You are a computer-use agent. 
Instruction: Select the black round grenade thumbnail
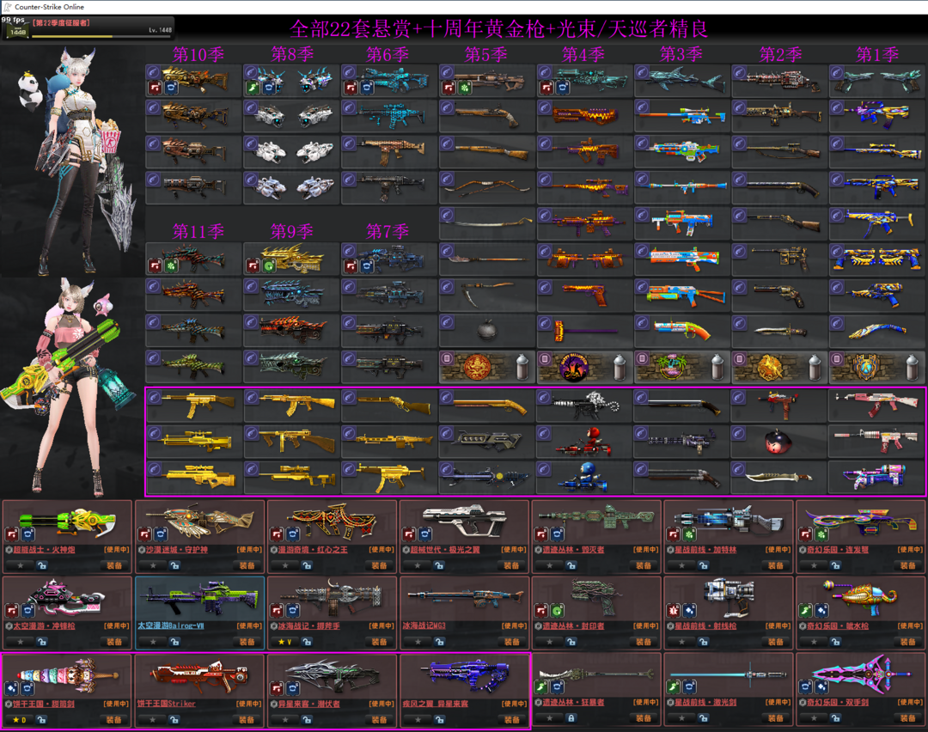(x=486, y=331)
